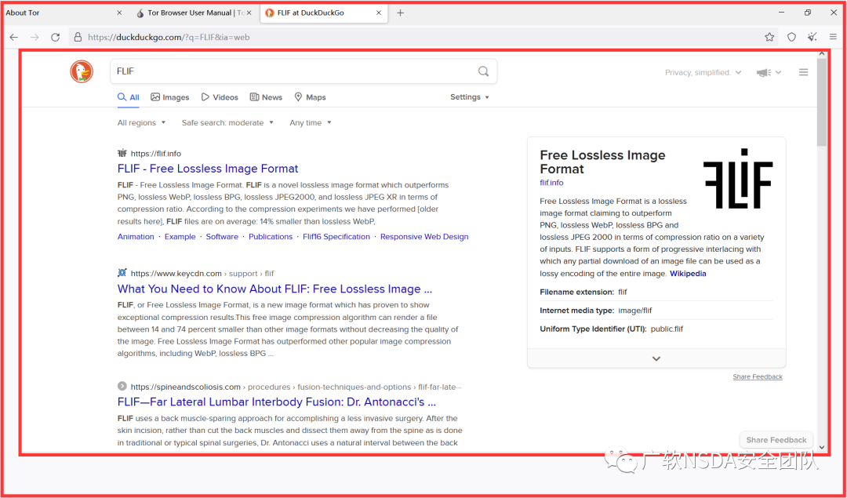Screen dimensions: 847x498
Task: Expand the infobox with the chevron
Action: tap(656, 358)
